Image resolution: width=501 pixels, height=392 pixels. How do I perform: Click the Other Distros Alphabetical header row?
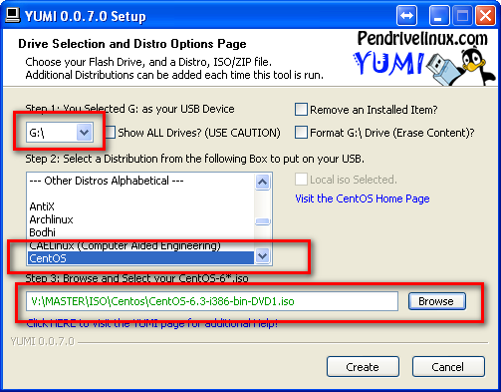tap(140, 181)
